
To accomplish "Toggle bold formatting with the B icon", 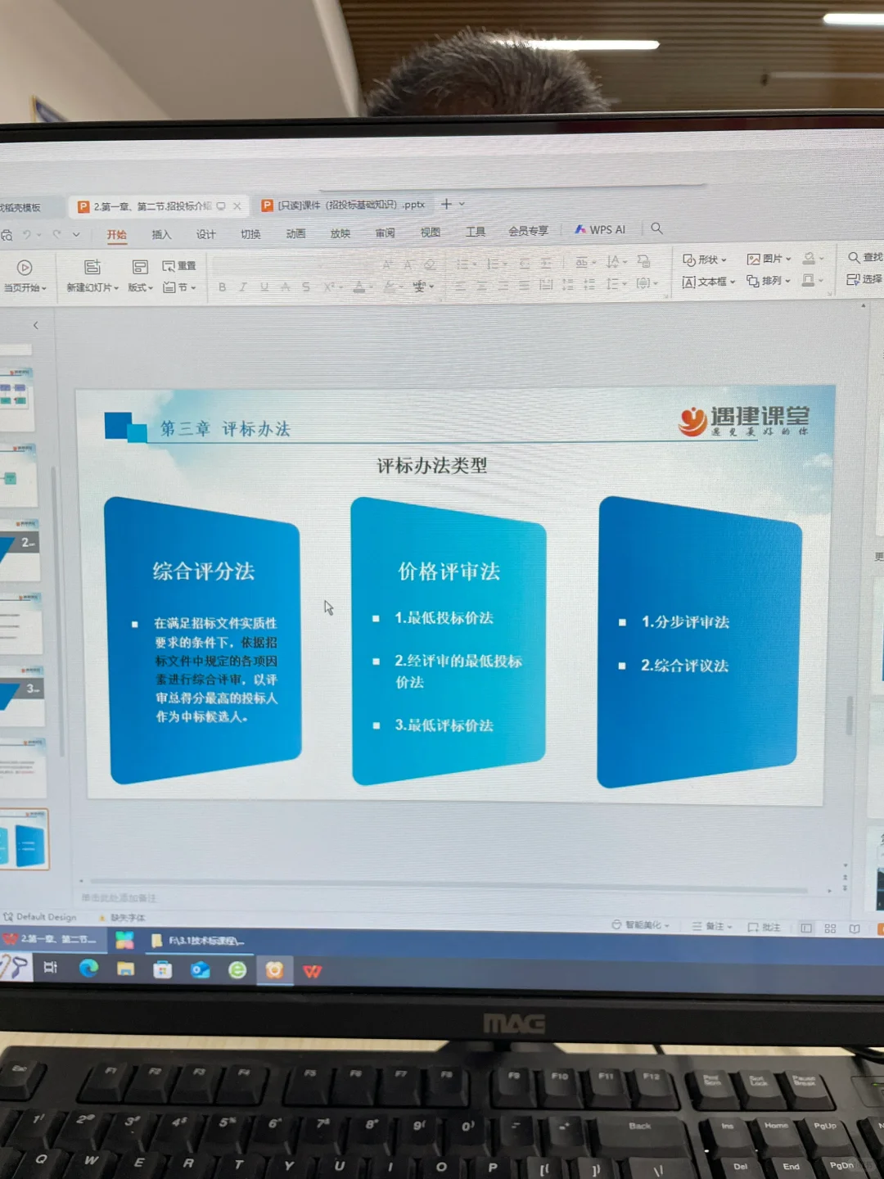I will [x=223, y=287].
